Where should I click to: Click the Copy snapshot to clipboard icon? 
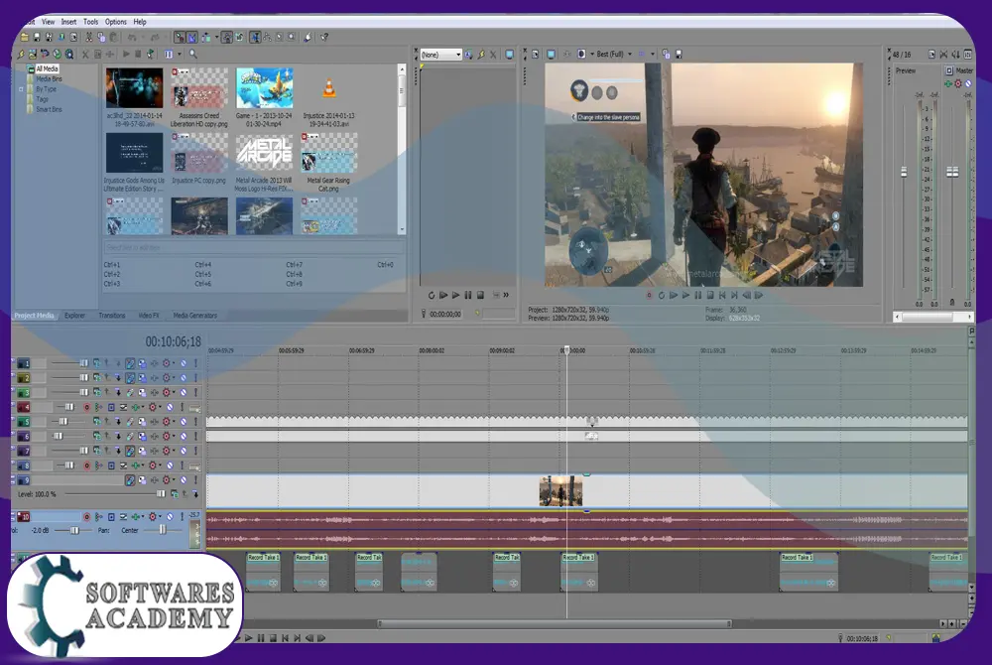667,55
